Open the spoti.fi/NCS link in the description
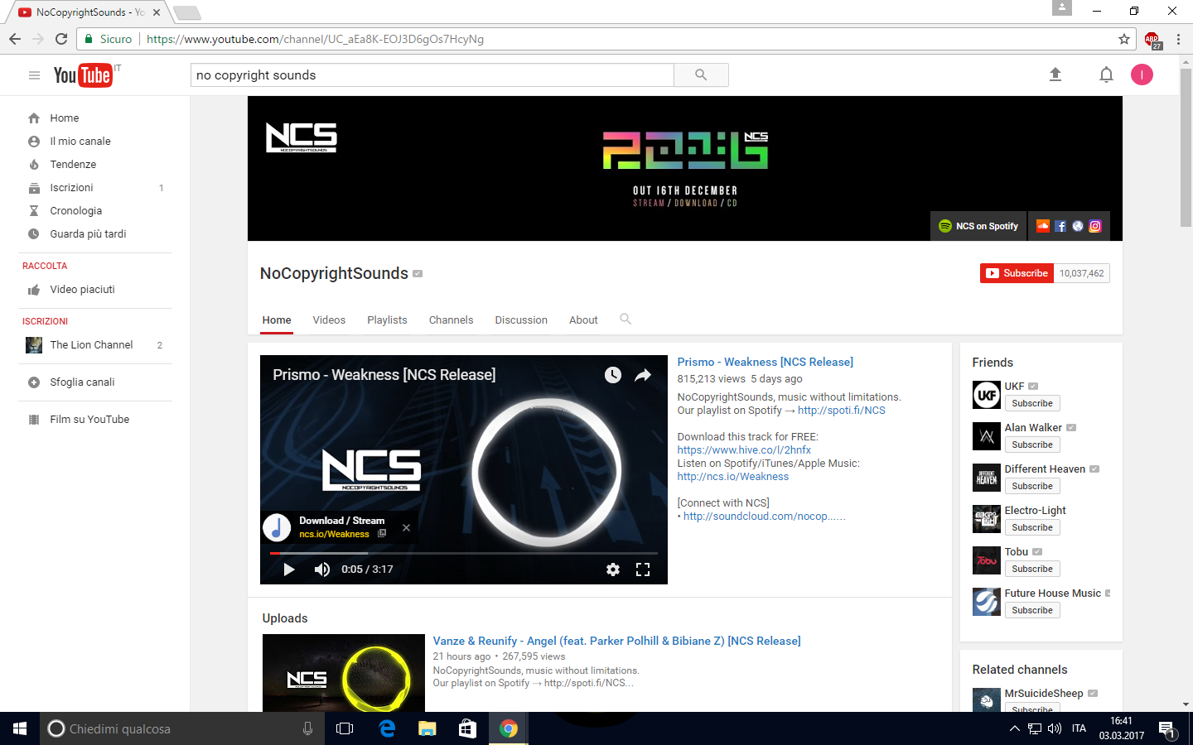1193x745 pixels. (x=842, y=411)
